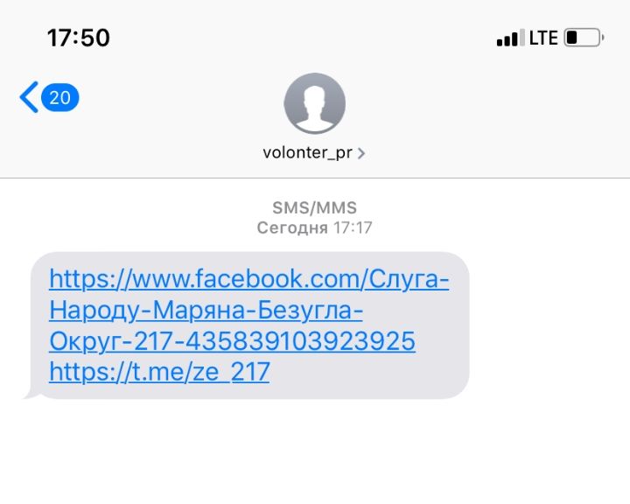Image resolution: width=630 pixels, height=504 pixels.
Task: Tap the Сегодня 17:17 timestamp
Action: [x=315, y=227]
